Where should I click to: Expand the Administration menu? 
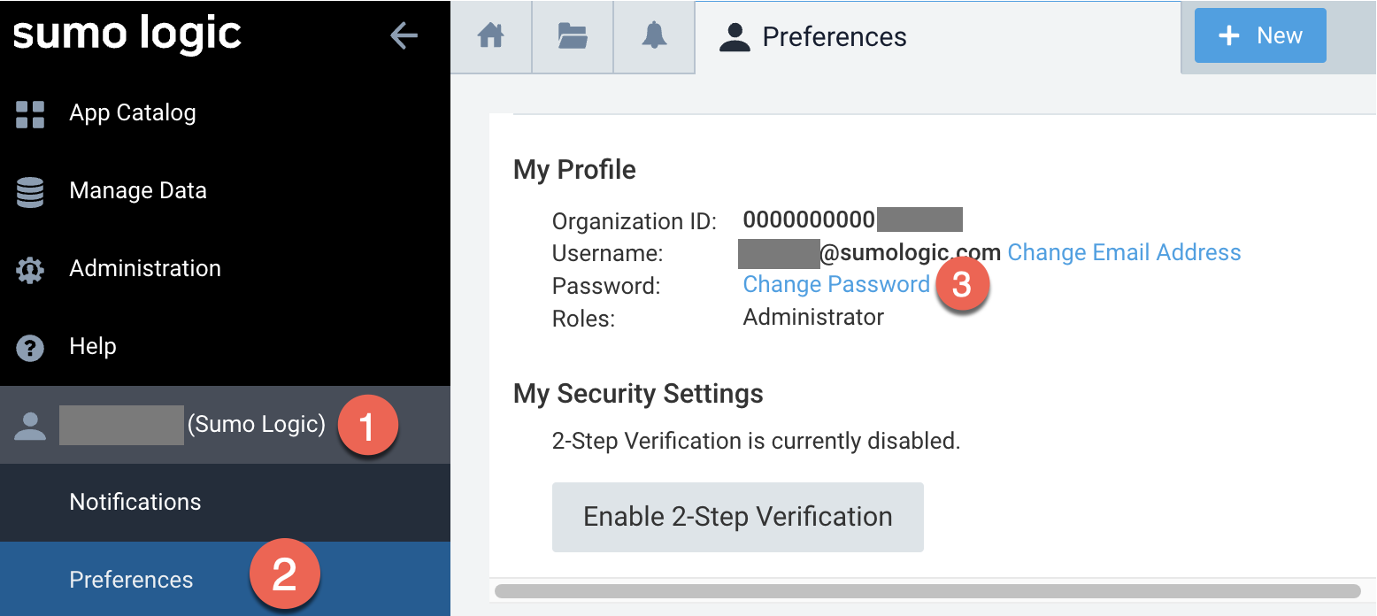(x=145, y=269)
